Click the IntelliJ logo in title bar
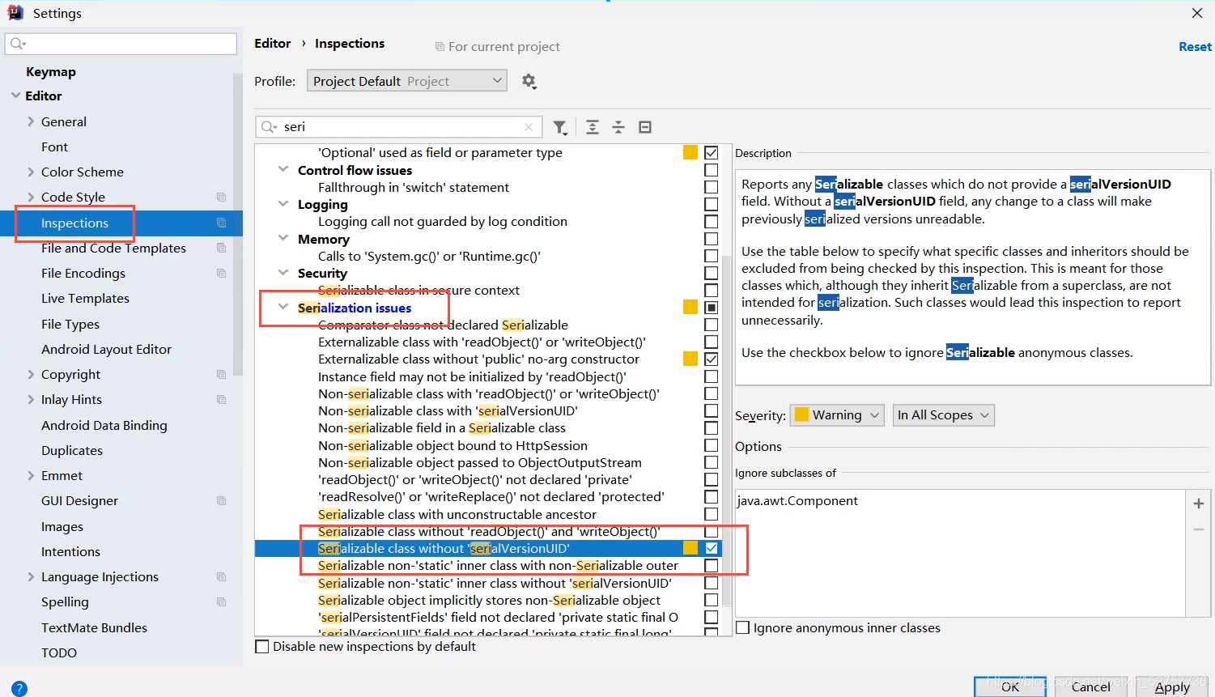This screenshot has width=1215, height=697. pyautogui.click(x=15, y=13)
